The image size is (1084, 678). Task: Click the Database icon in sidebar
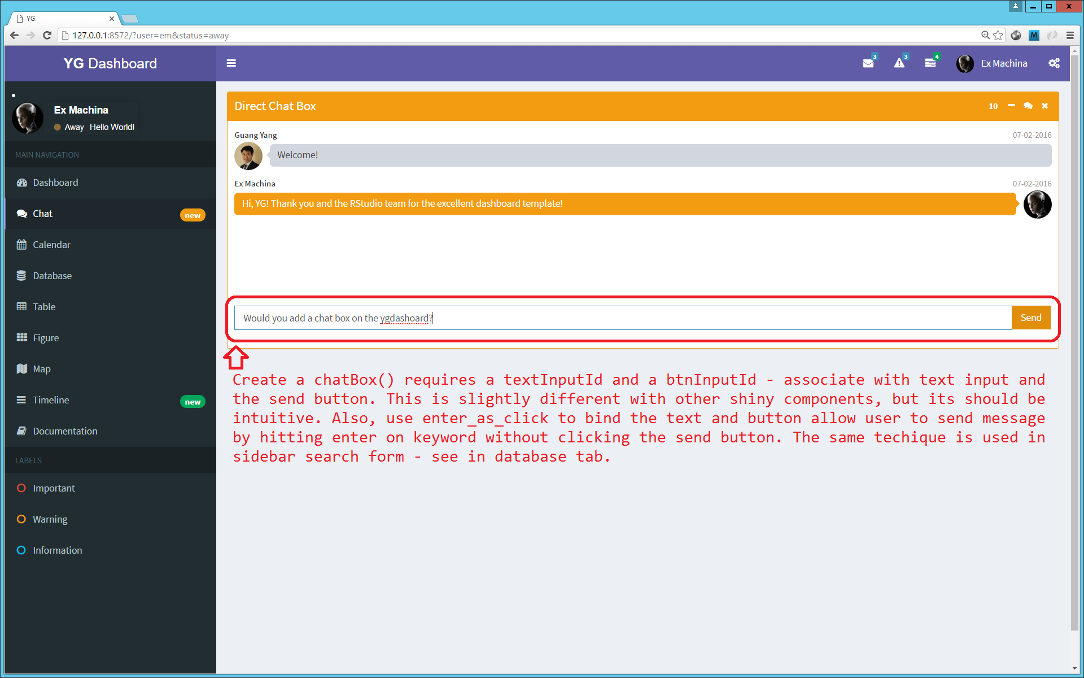[x=21, y=275]
